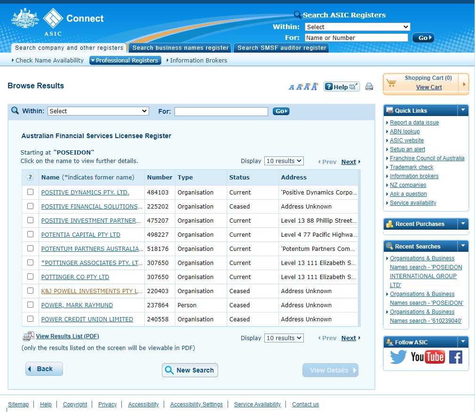475x412 pixels.
Task: Click the Follow ASIC panel icon
Action: (389, 342)
